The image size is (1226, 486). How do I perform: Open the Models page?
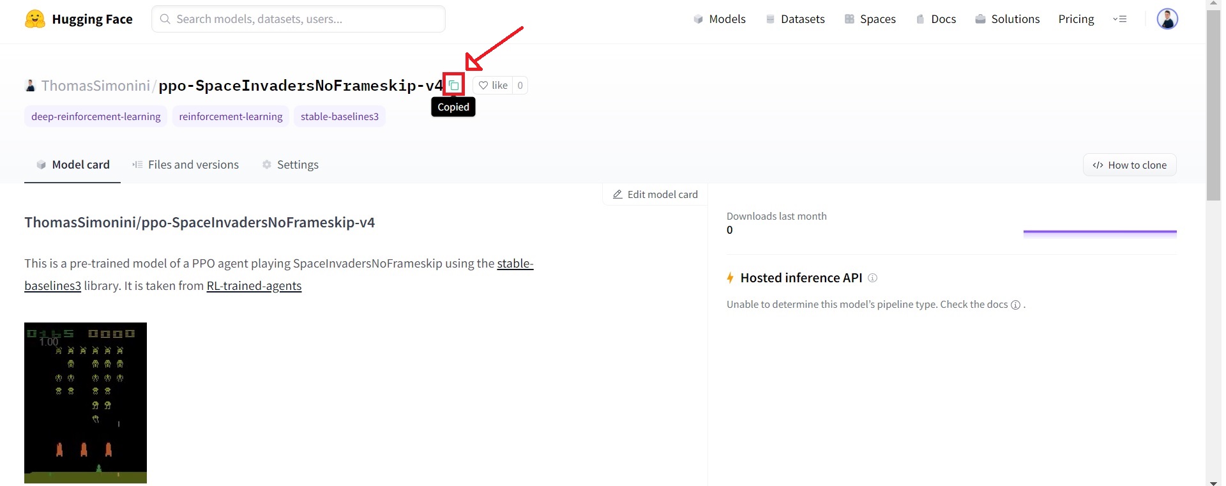pyautogui.click(x=720, y=19)
